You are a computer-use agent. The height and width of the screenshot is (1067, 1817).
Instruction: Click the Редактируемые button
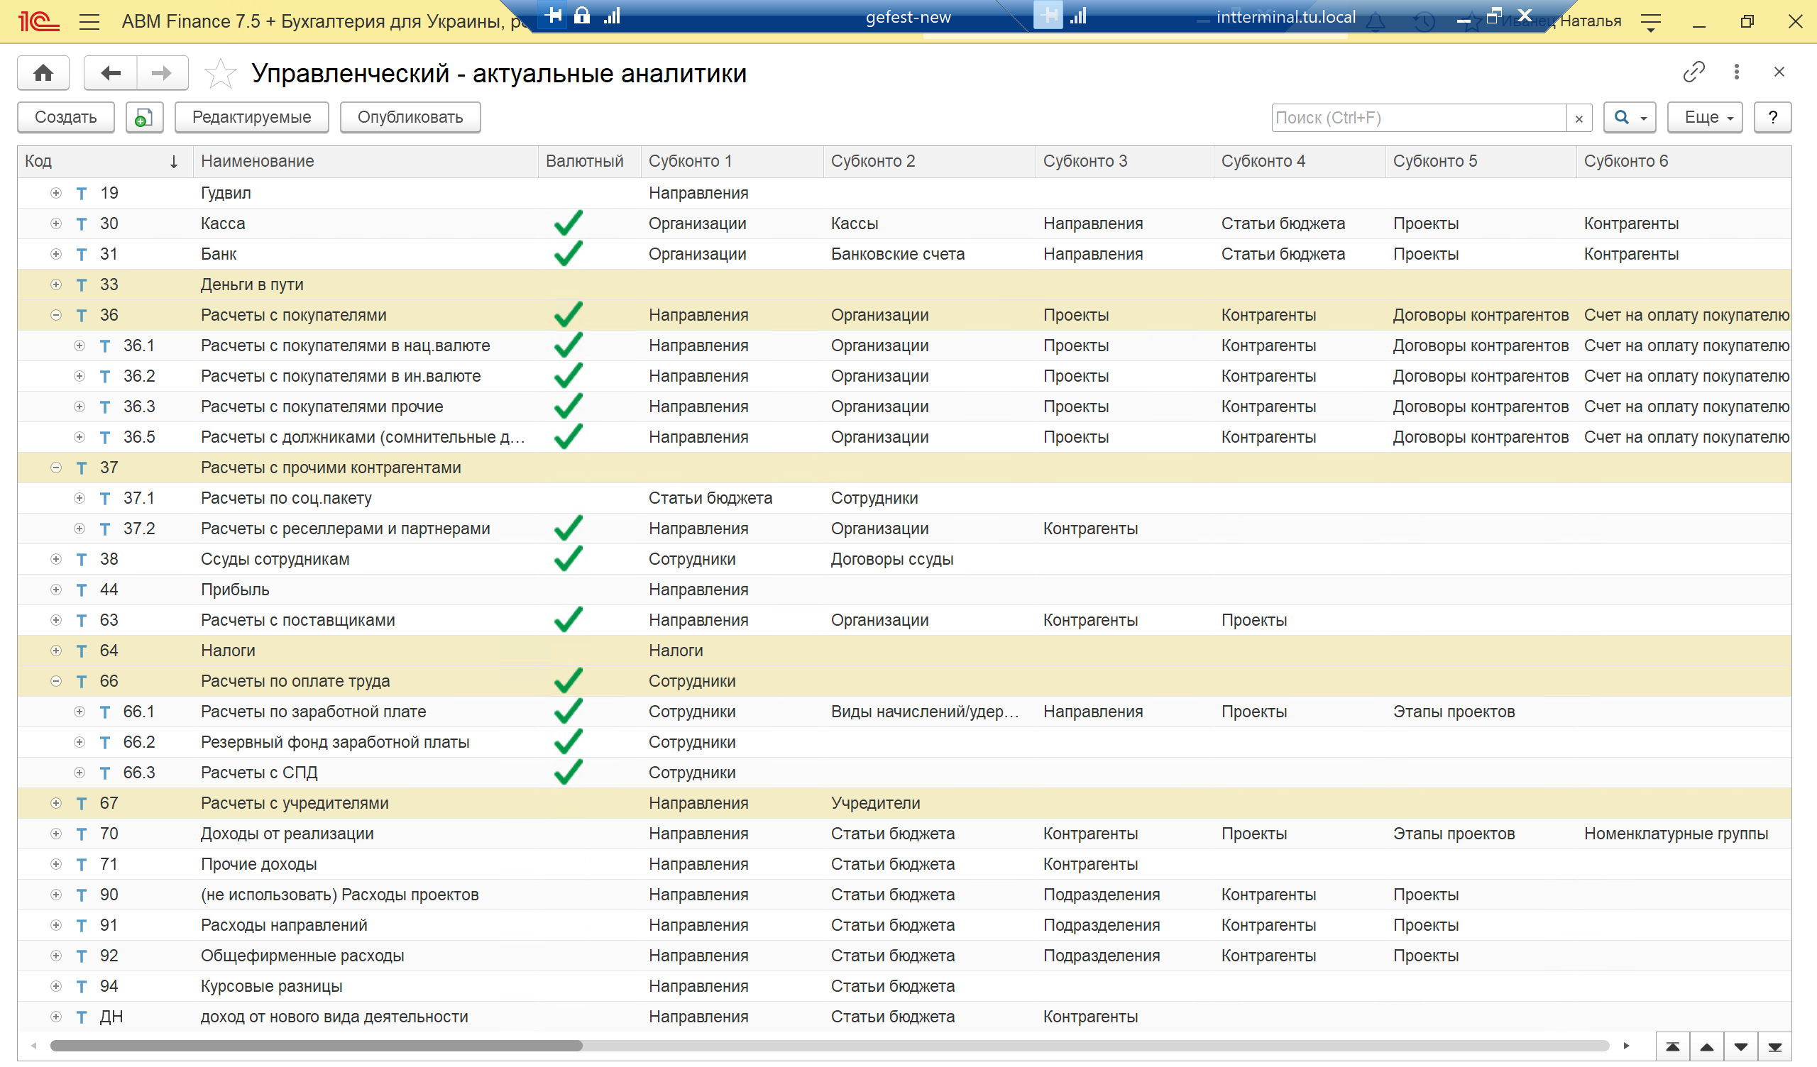[x=252, y=117]
